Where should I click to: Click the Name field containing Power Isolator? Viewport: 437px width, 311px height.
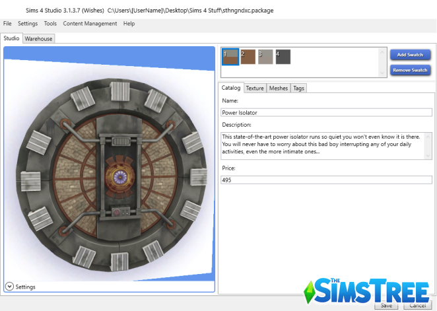coord(326,113)
